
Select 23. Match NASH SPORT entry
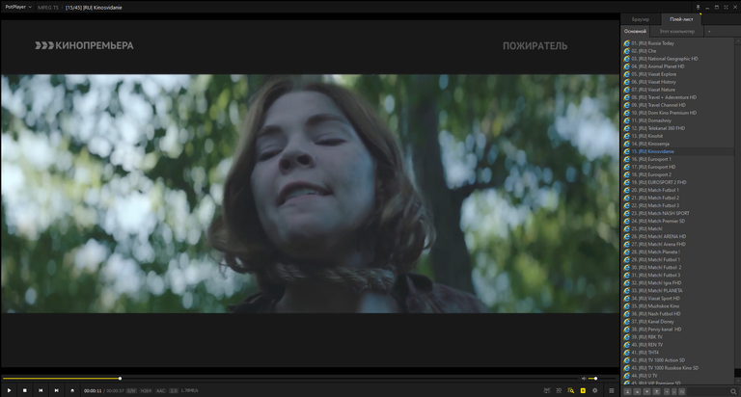(678, 213)
